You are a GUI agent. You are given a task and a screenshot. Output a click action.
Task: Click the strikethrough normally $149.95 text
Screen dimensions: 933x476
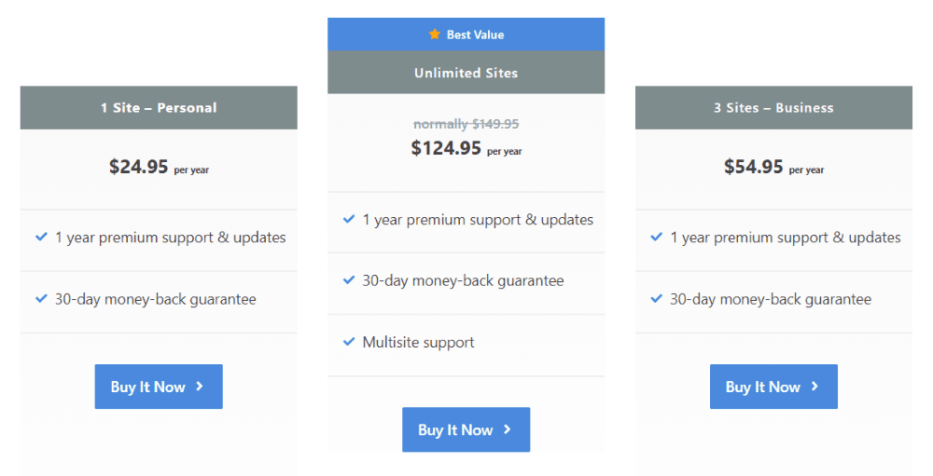[466, 124]
